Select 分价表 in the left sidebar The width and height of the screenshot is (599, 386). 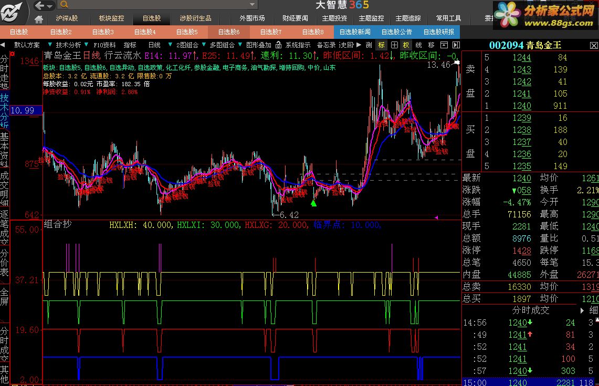4,263
